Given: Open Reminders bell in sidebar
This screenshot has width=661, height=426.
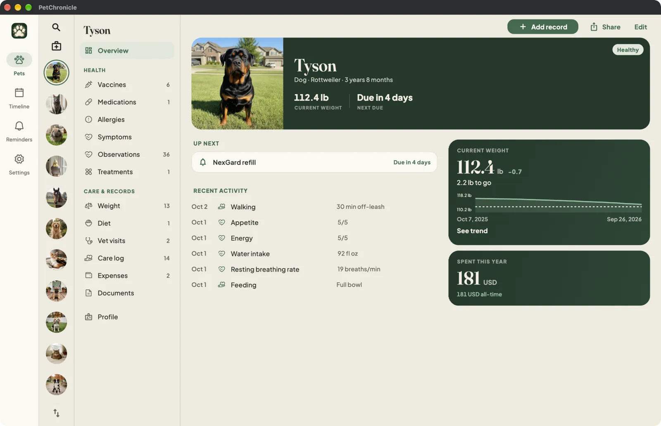Looking at the screenshot, I should pos(19,131).
